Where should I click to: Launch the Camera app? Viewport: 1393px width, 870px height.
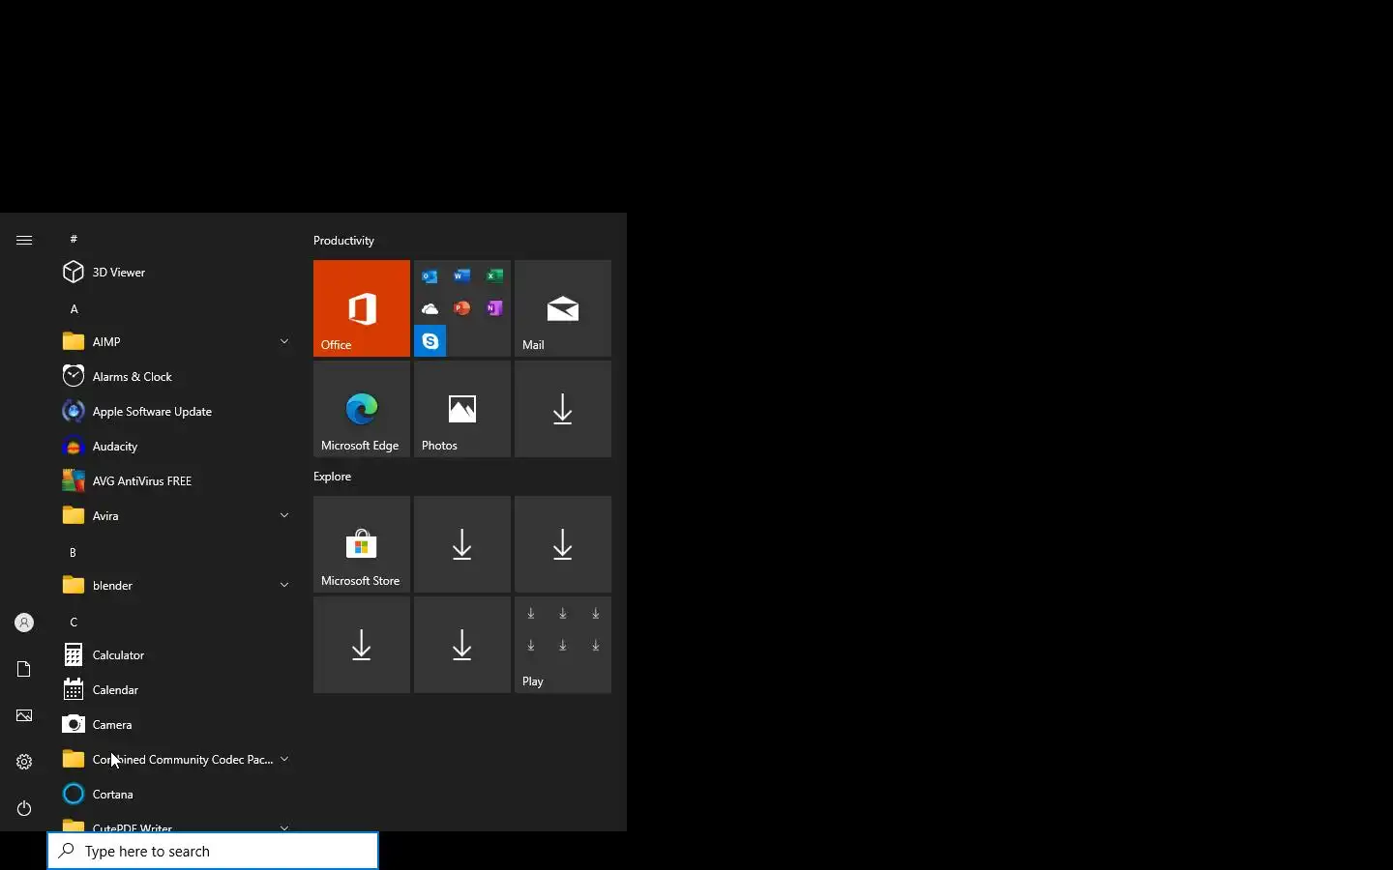pos(174,725)
